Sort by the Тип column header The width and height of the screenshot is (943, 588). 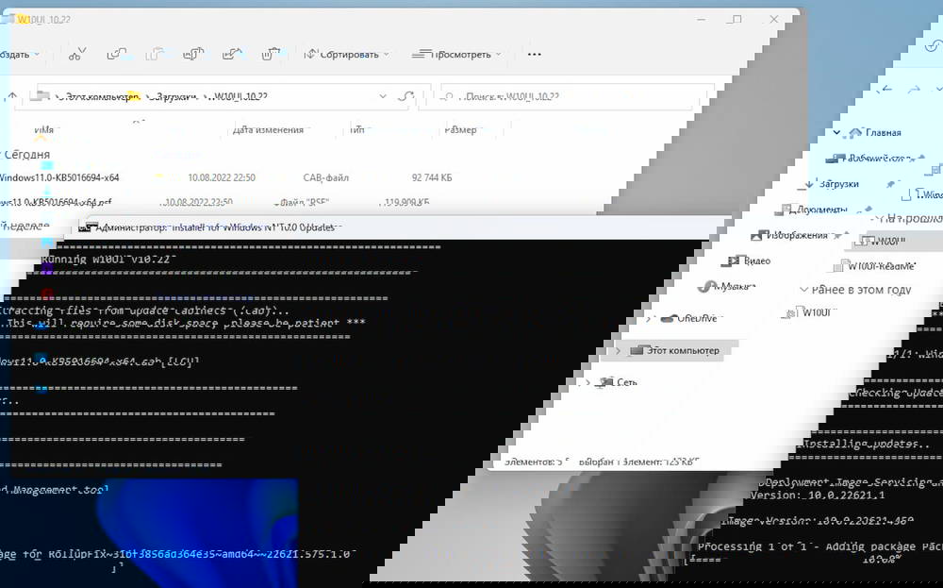[357, 129]
